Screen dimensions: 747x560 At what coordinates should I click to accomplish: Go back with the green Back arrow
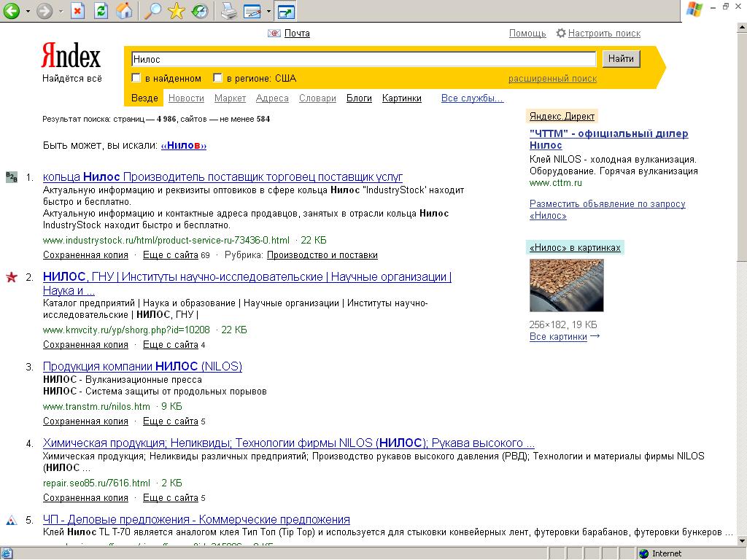(12, 10)
